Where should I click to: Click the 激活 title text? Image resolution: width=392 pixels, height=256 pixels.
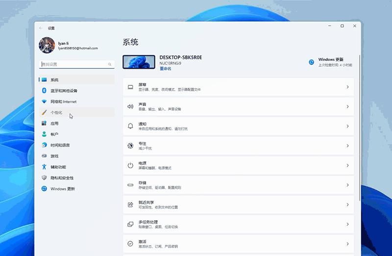click(143, 241)
